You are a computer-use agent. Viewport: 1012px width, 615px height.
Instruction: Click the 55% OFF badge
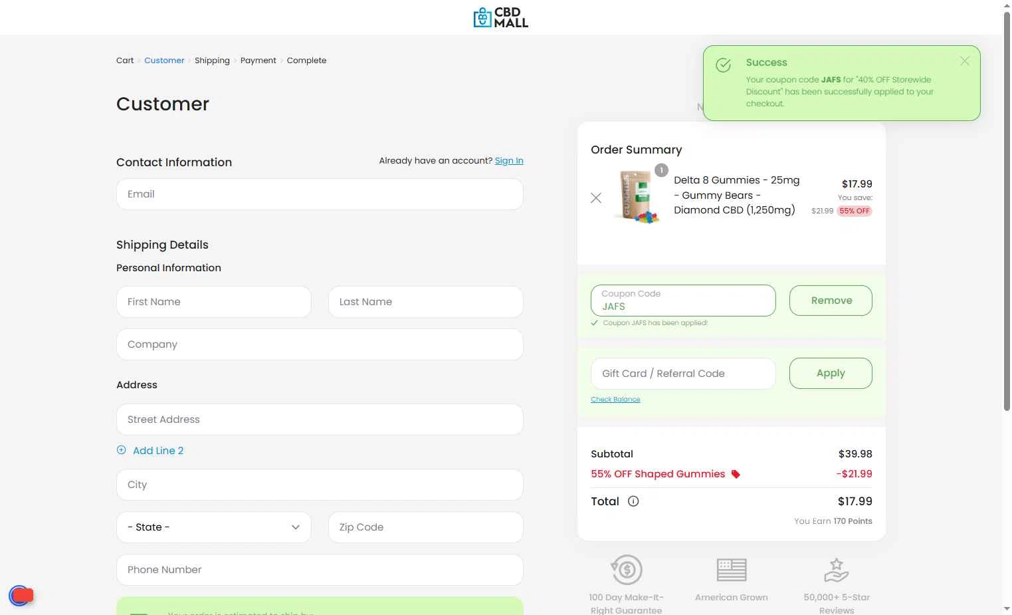(855, 211)
